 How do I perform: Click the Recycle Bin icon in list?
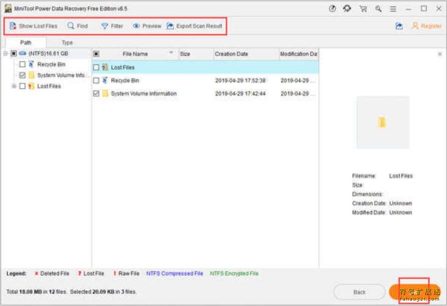105,80
